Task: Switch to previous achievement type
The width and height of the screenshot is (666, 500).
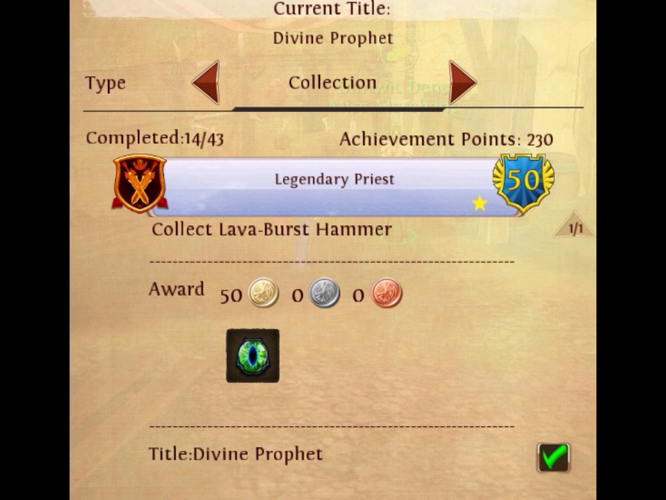Action: [206, 82]
